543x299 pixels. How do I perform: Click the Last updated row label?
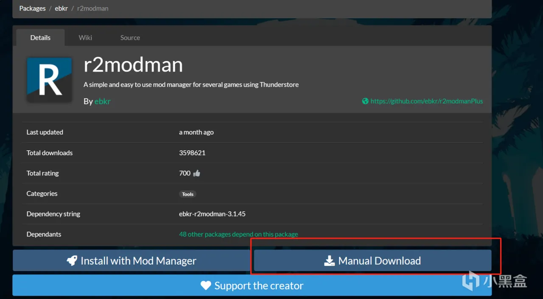click(45, 132)
